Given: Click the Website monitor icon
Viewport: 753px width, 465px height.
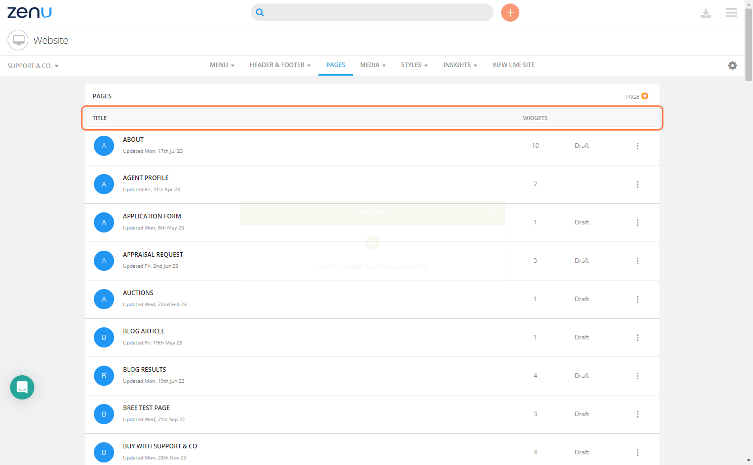Looking at the screenshot, I should click(x=18, y=40).
